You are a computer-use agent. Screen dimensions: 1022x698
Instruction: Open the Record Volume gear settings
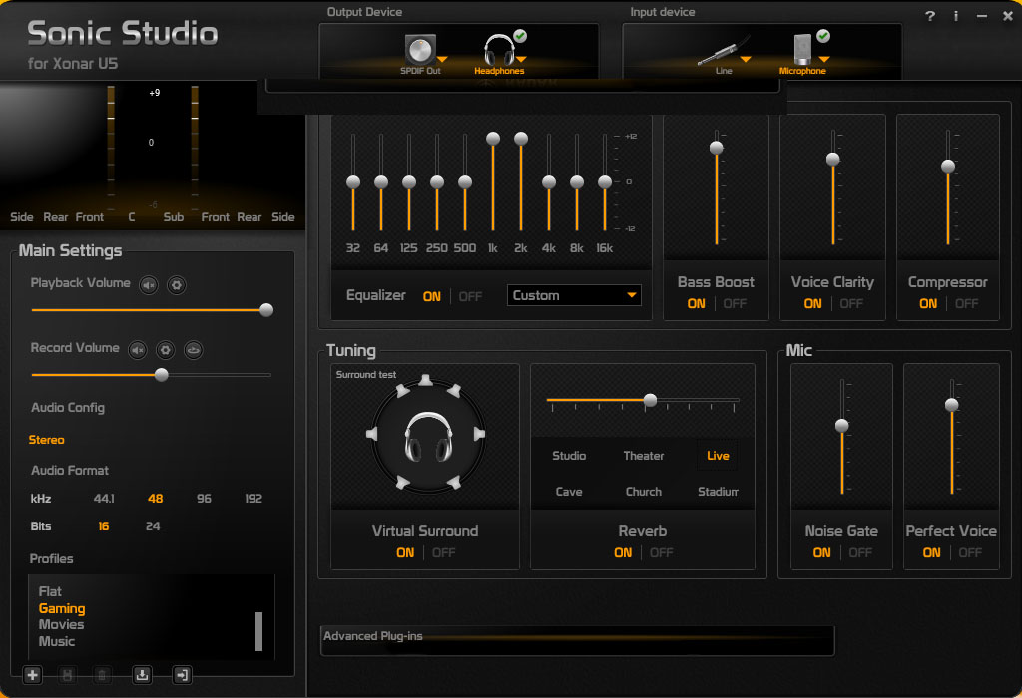[x=166, y=350]
